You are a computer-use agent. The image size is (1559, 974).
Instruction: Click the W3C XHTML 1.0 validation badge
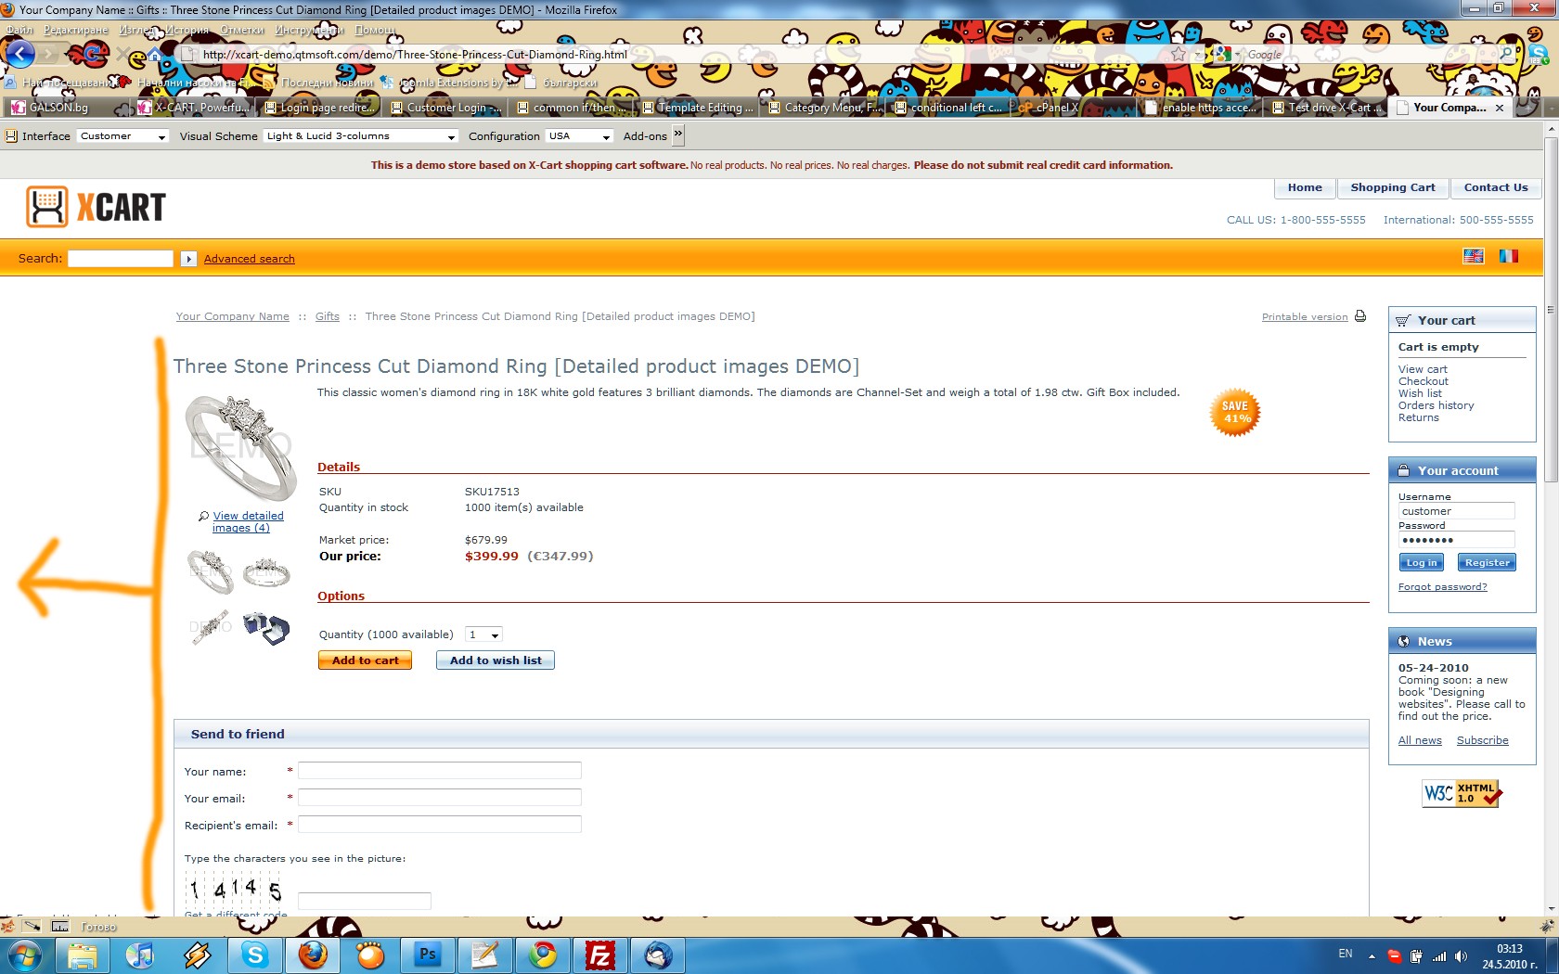pyautogui.click(x=1462, y=794)
